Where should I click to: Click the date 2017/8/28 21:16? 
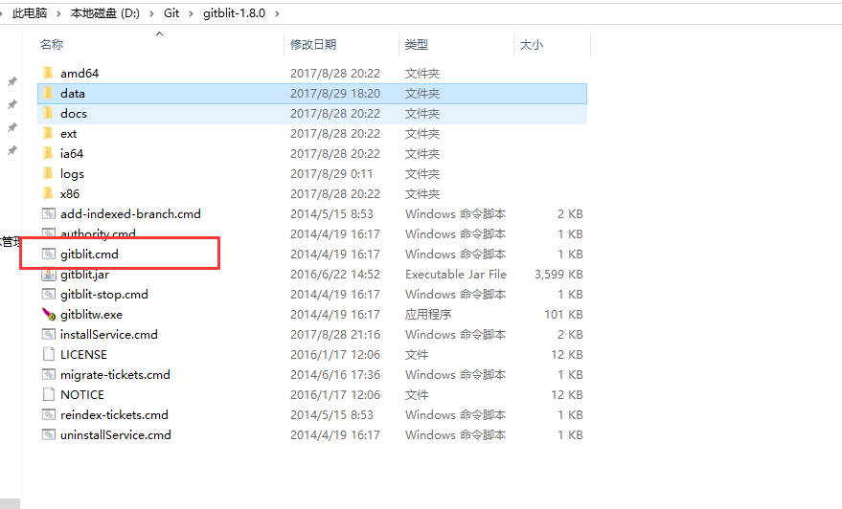tap(335, 335)
